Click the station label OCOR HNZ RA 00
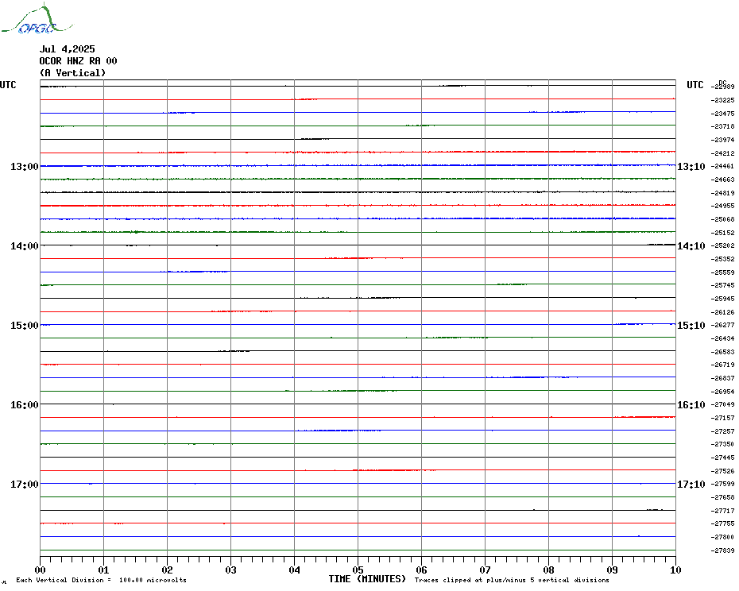This screenshot has width=739, height=591. tap(78, 61)
